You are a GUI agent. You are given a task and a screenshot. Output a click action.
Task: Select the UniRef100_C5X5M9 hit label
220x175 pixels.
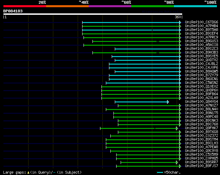(x=201, y=155)
